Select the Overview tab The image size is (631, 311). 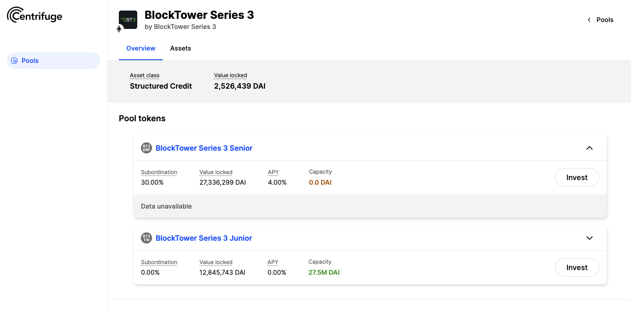[140, 48]
